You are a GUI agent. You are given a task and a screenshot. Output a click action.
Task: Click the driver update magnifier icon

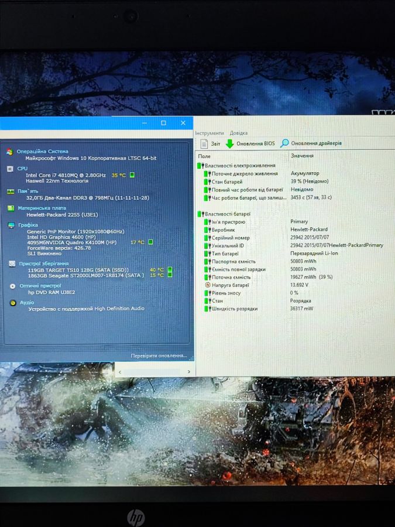pos(284,143)
